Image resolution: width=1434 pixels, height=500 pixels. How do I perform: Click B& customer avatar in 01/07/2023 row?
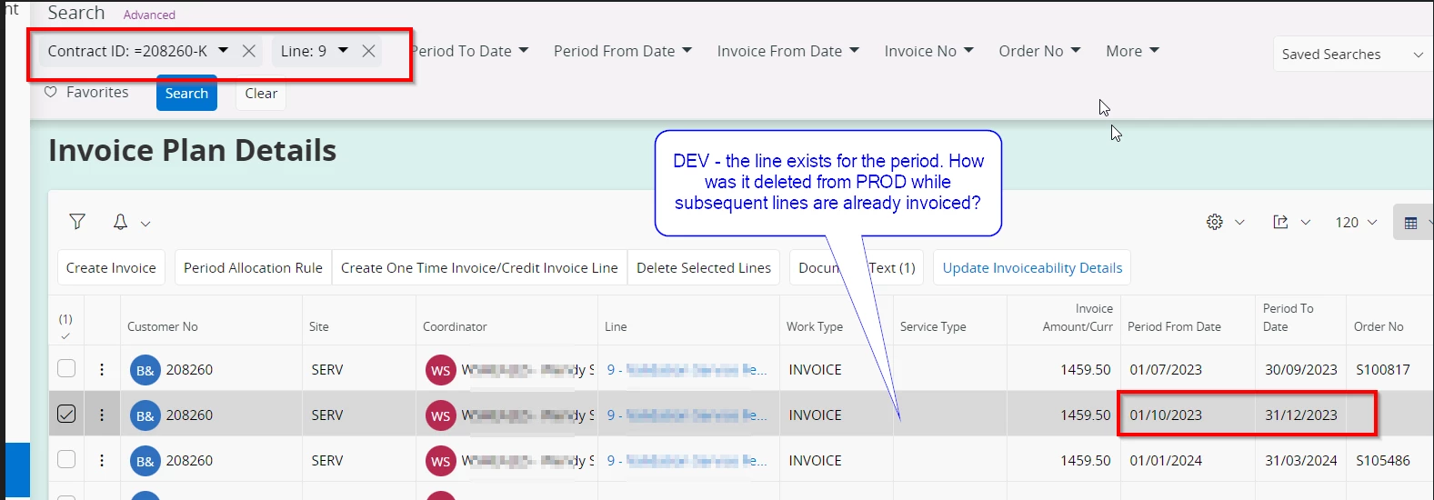[x=145, y=370]
